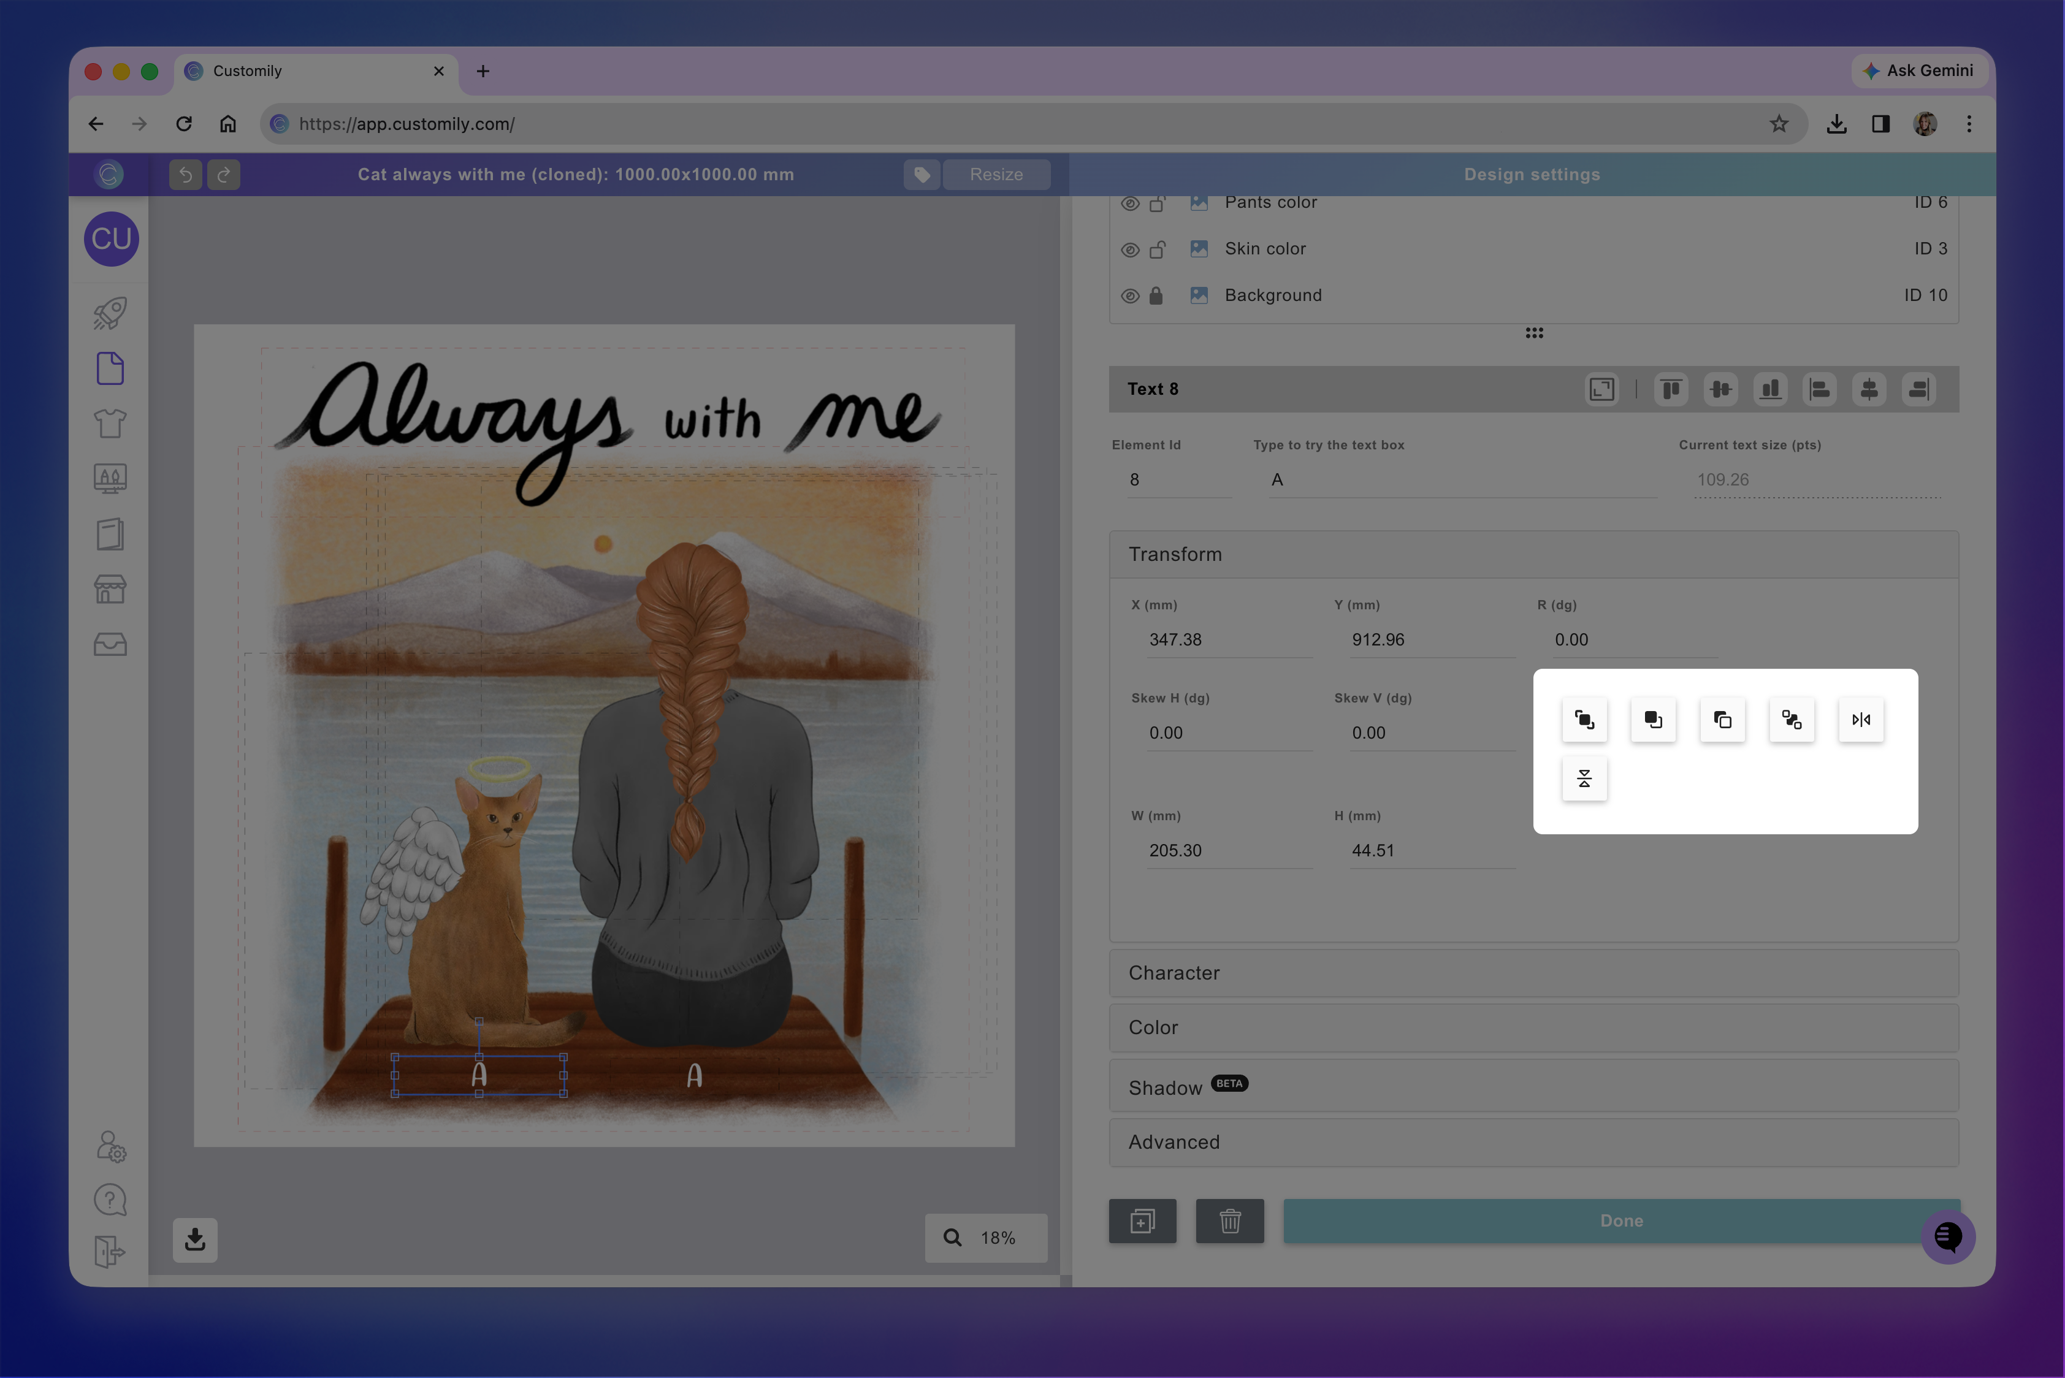This screenshot has height=1378, width=2065.
Task: Click the send to back icon
Action: pos(1792,720)
